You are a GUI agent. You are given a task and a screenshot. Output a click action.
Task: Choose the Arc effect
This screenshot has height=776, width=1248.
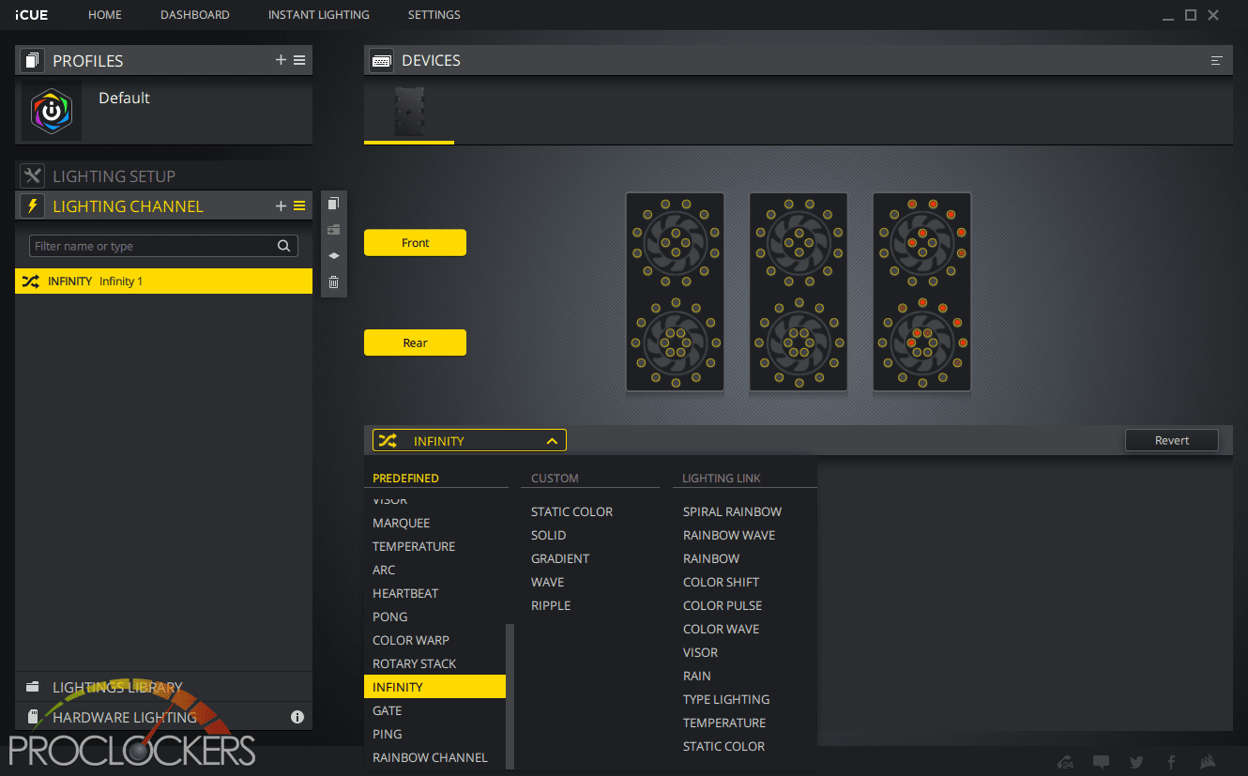[x=384, y=570]
